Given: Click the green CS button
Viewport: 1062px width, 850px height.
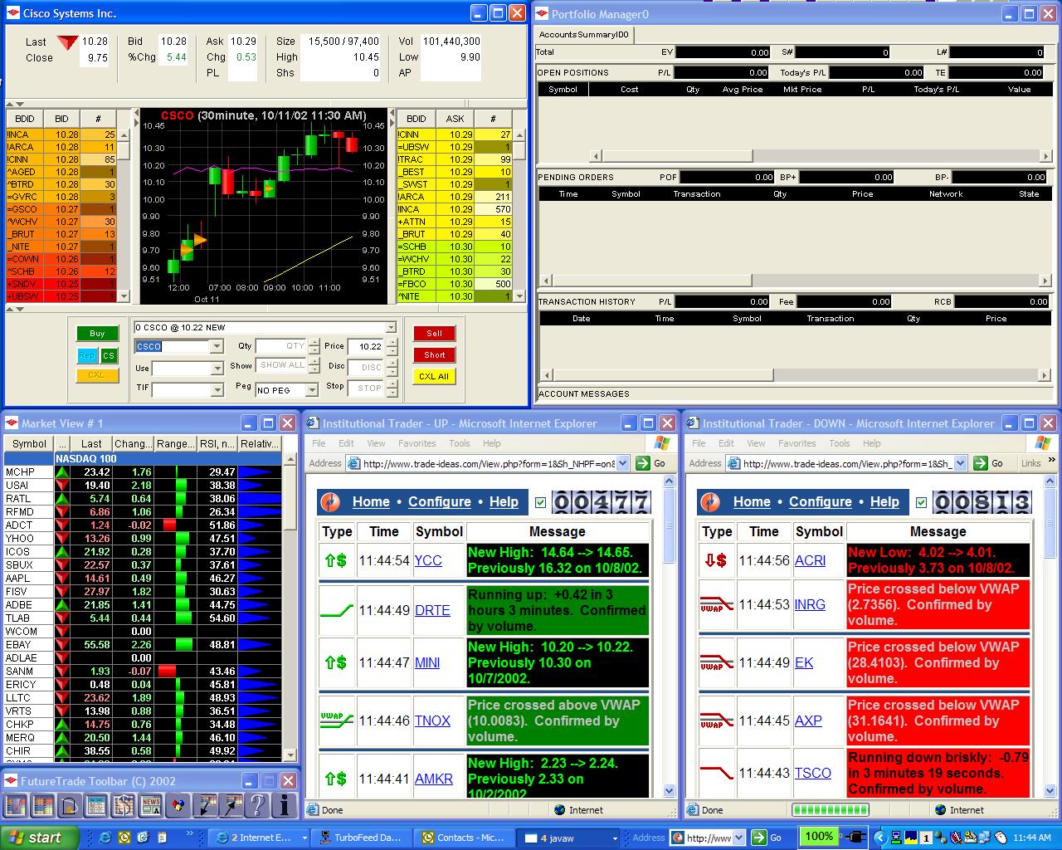Looking at the screenshot, I should 109,355.
